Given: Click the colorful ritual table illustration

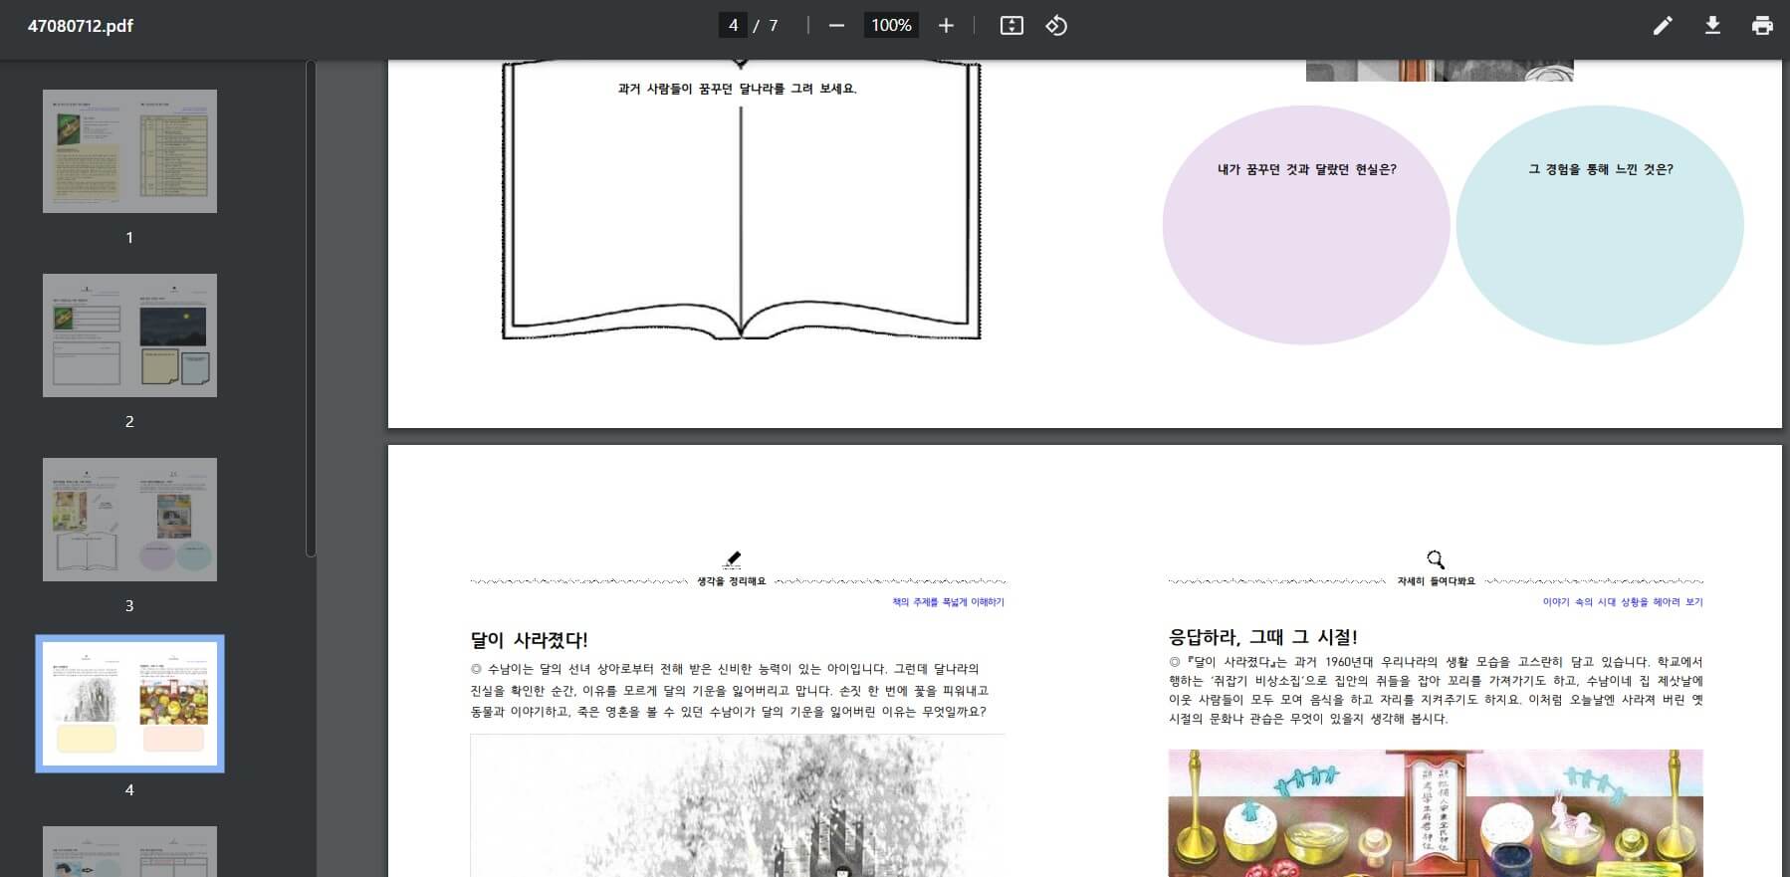Looking at the screenshot, I should [1436, 813].
